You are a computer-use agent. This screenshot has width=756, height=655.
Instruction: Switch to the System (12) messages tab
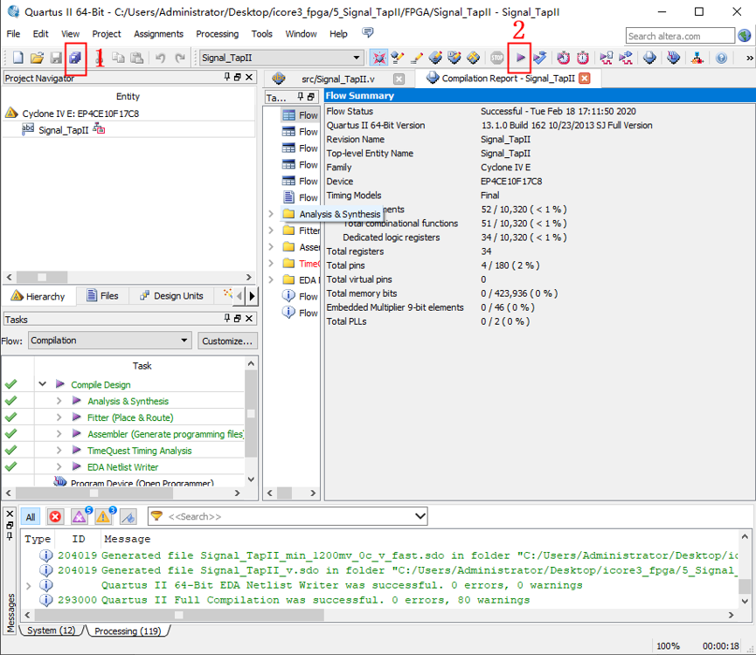click(51, 631)
